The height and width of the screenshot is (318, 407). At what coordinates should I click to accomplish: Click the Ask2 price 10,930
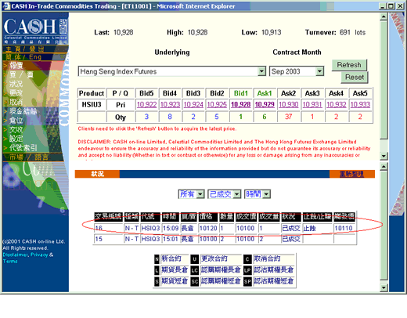click(x=289, y=105)
